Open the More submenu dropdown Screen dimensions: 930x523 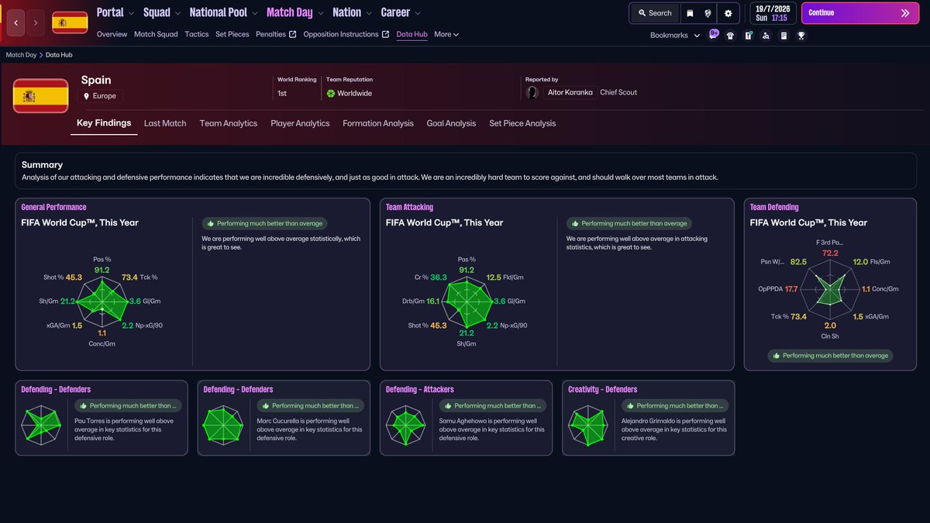[446, 34]
